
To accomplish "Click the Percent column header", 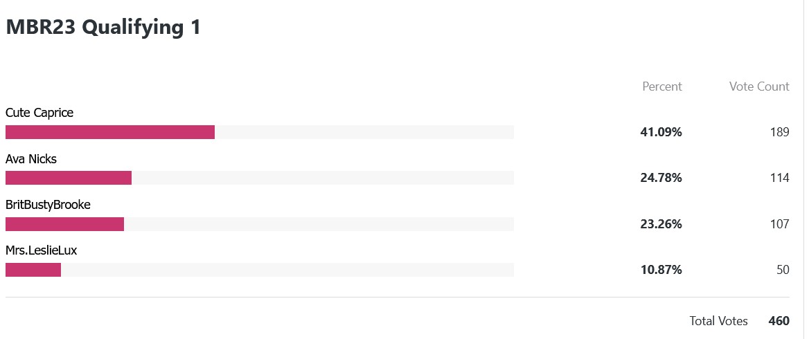I will [x=662, y=86].
